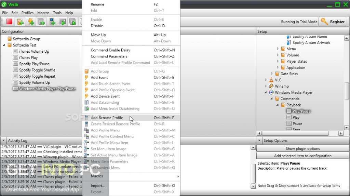
Task: Collapse the Softpedia Test group
Action: click(4, 45)
